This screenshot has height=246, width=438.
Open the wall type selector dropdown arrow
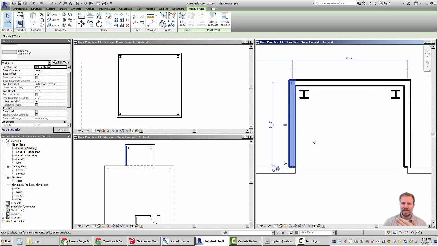pyautogui.click(x=69, y=52)
